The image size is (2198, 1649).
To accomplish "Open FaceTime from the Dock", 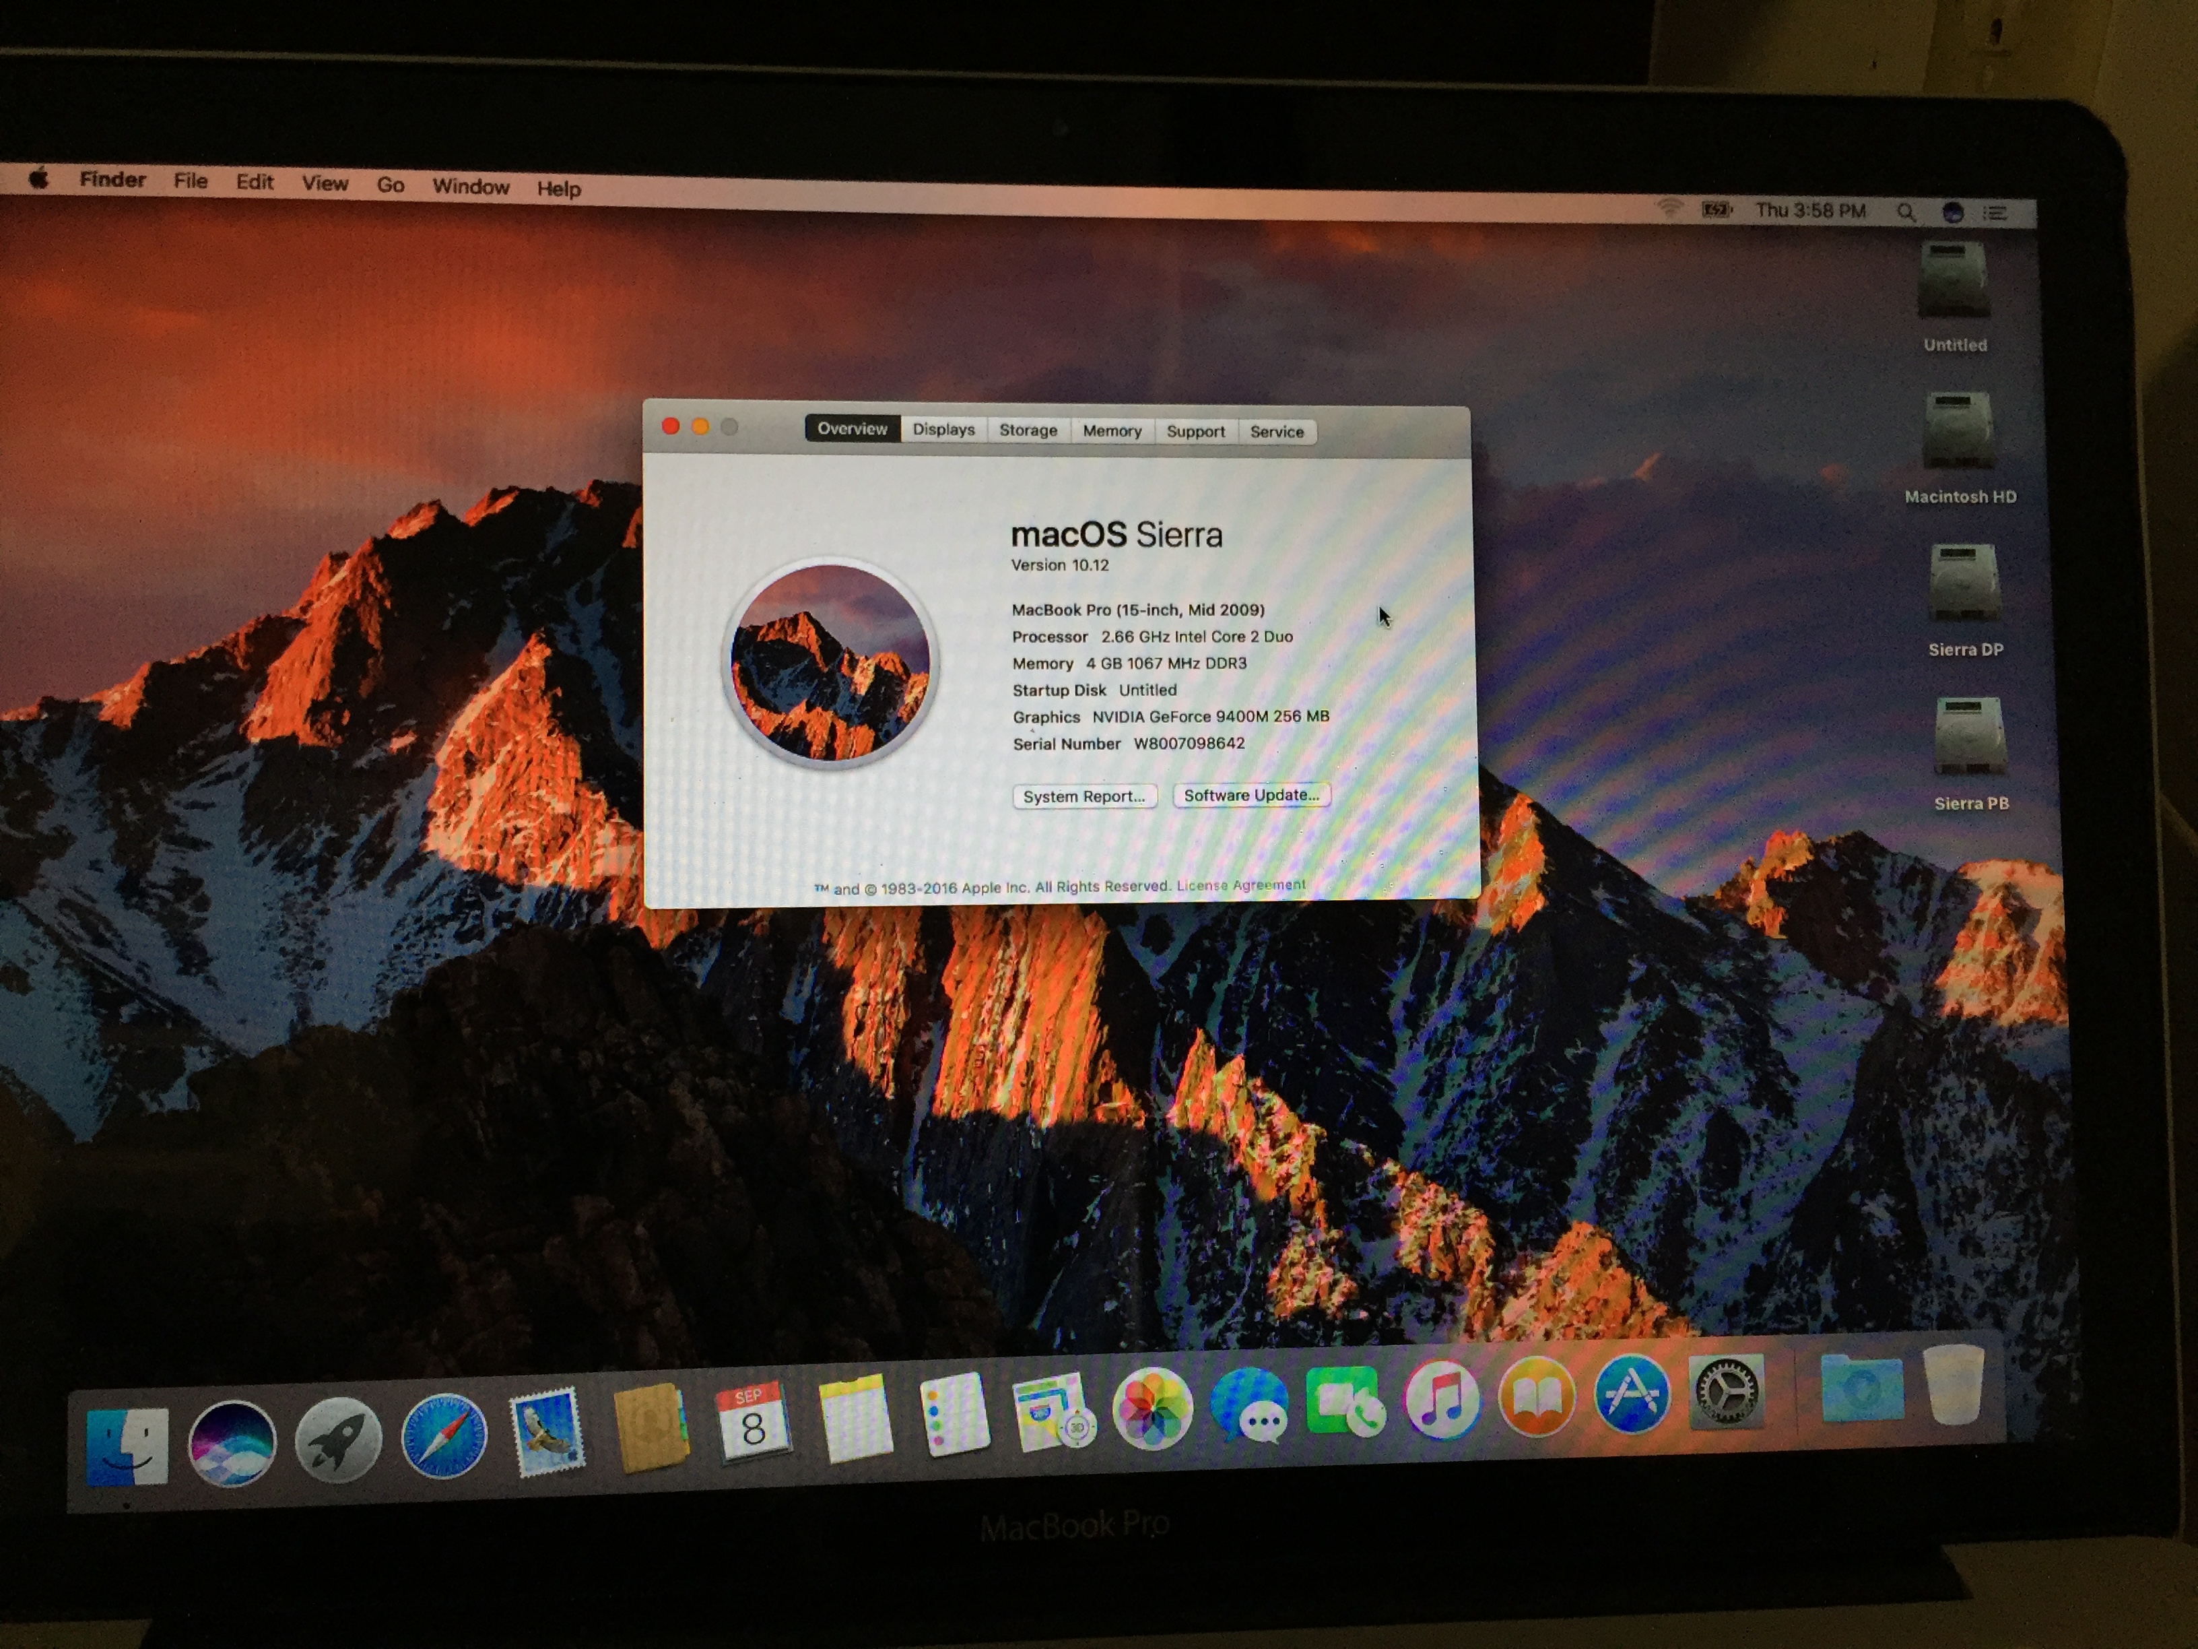I will (x=1344, y=1402).
